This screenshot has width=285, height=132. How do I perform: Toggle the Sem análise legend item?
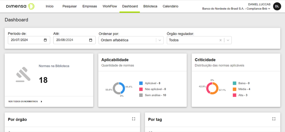tap(152, 95)
